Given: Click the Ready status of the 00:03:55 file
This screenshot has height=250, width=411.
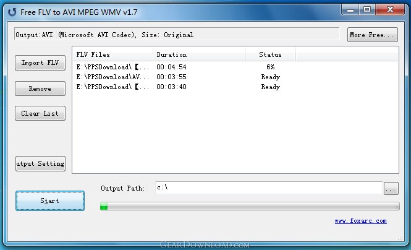Looking at the screenshot, I should 271,77.
